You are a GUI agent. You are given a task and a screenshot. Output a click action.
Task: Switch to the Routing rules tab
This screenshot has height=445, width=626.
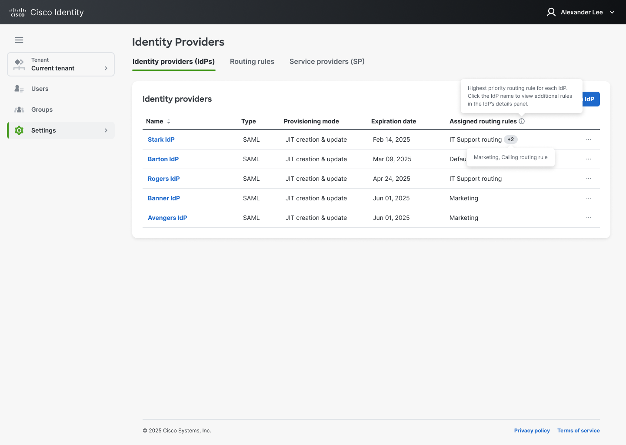(x=252, y=62)
